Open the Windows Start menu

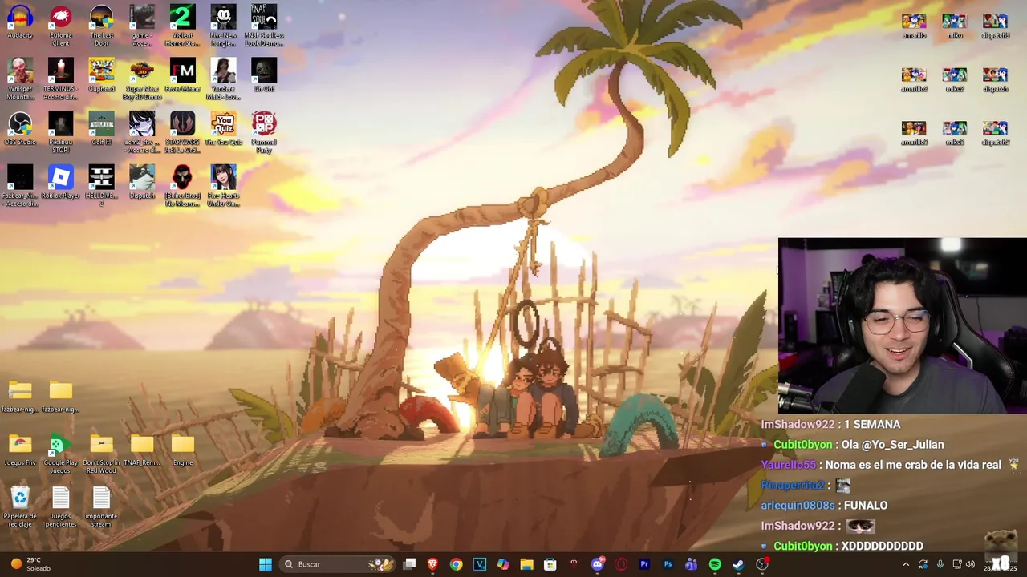pyautogui.click(x=265, y=564)
